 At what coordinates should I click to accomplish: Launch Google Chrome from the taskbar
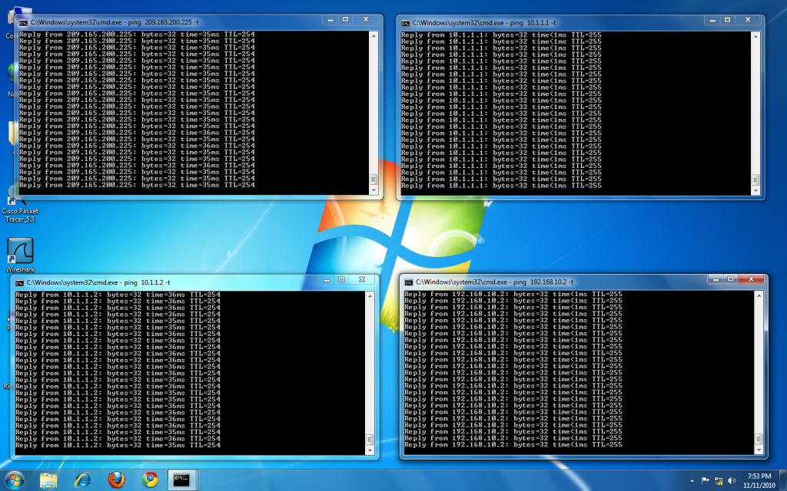click(150, 479)
